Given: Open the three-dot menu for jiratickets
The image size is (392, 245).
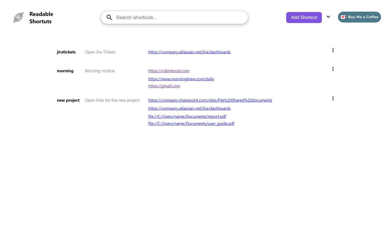Looking at the screenshot, I should coord(333,50).
